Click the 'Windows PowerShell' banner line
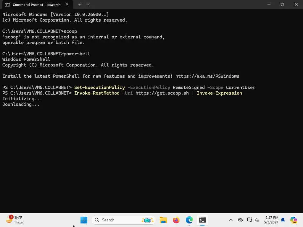Image resolution: width=303 pixels, height=227 pixels. click(26, 59)
